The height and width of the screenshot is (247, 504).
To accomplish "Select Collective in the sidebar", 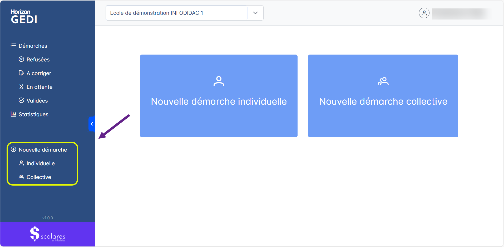I will 39,177.
